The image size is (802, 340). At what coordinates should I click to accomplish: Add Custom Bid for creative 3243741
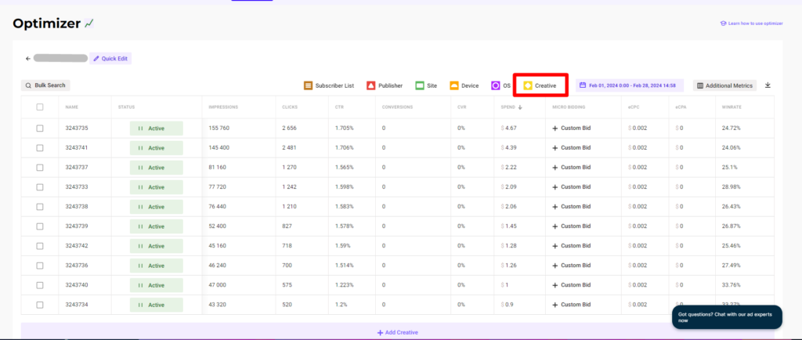point(571,148)
